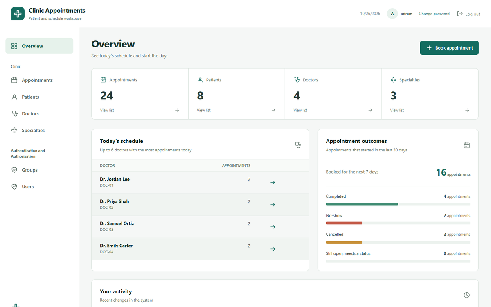Click the Authentication and Authorization section label
This screenshot has height=307, width=491.
[28, 153]
